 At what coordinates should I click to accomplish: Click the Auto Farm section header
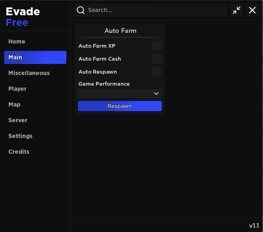(x=121, y=31)
